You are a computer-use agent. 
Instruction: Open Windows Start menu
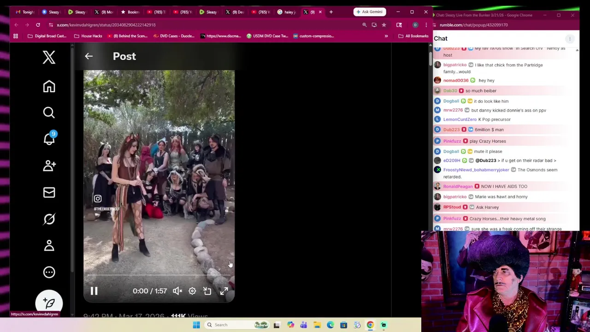[x=196, y=325]
